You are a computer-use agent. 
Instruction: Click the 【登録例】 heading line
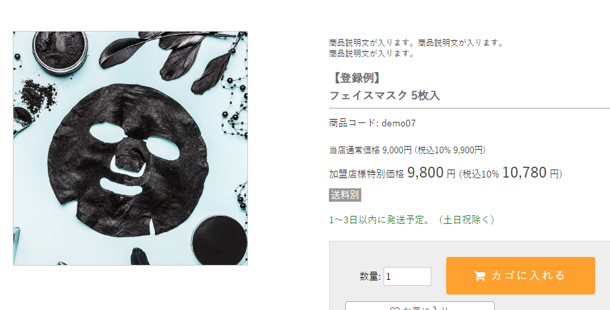point(355,78)
